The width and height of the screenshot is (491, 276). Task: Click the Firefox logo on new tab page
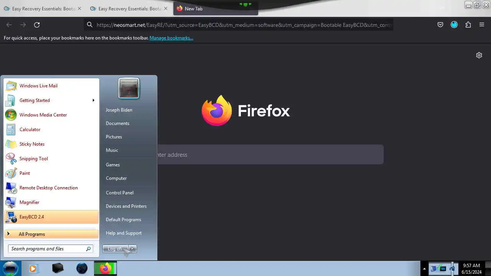[217, 111]
